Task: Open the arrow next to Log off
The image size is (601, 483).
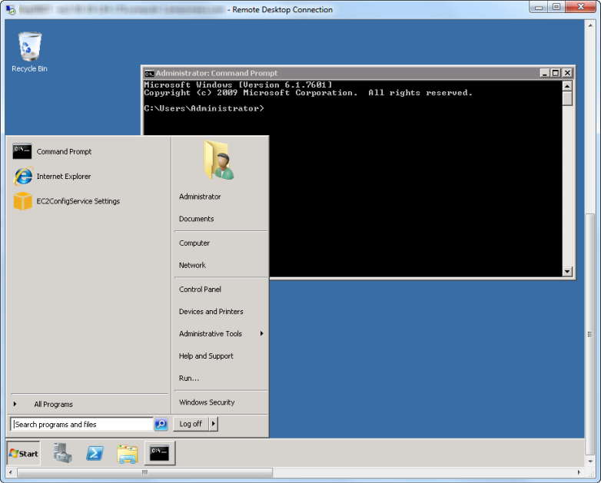Action: coord(214,424)
